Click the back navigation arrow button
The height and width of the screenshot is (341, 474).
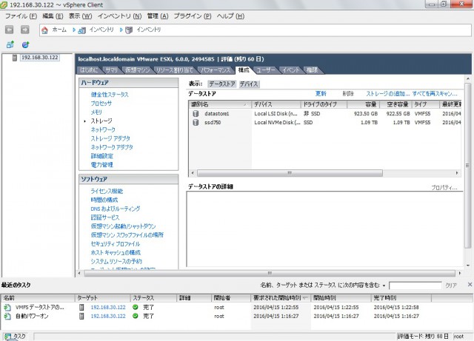click(10, 30)
